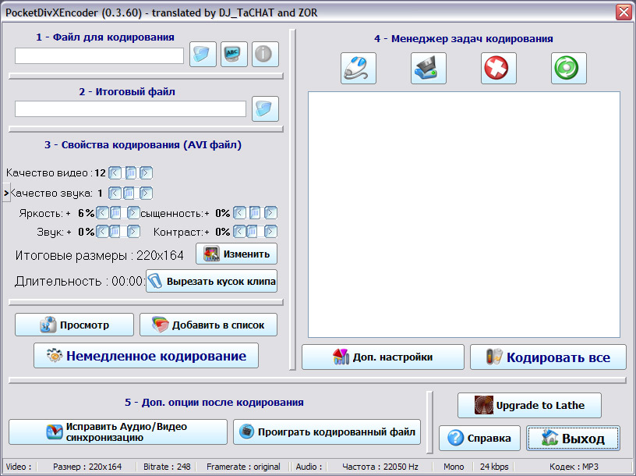This screenshot has width=636, height=476.
Task: Decrease contrast (Контраст) with the left arrow
Action: point(240,232)
